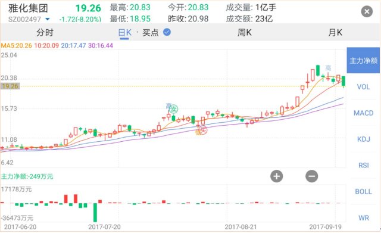Toggle the 买点 blue checkmark

point(167,32)
